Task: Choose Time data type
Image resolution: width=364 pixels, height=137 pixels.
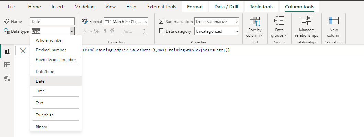Action: 56,91
